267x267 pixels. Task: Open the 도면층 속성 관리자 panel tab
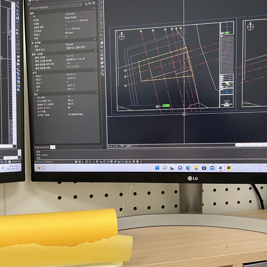pyautogui.click(x=42, y=147)
